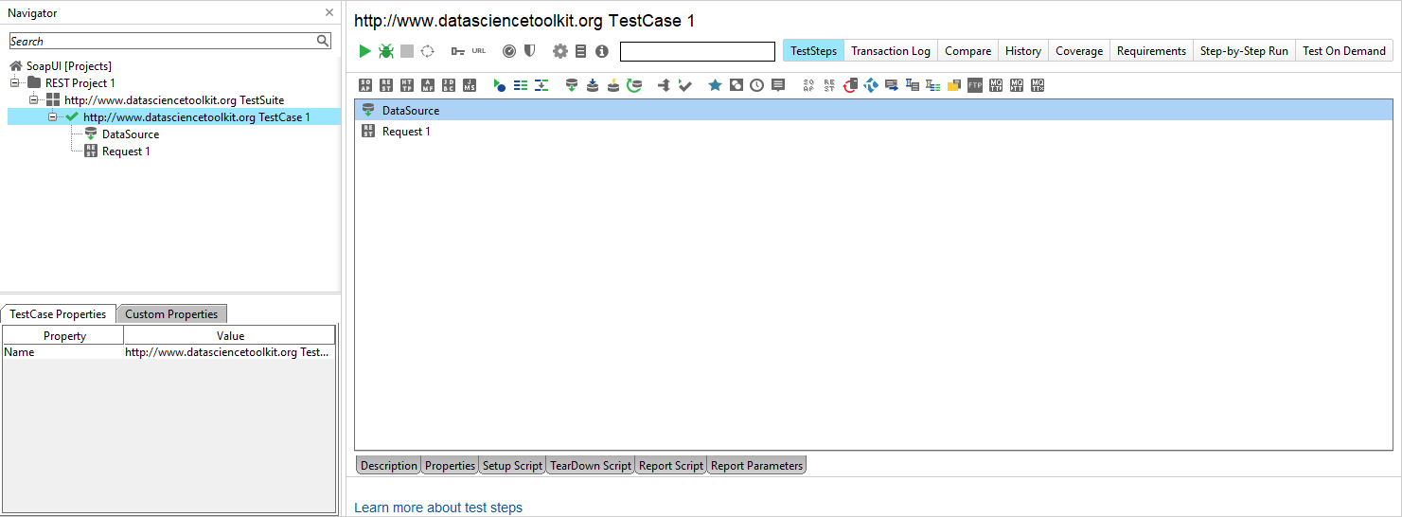Collapse the TestCase 1 tree node

click(53, 117)
